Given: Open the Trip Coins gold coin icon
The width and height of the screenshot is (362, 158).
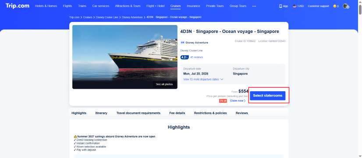Looking at the screenshot, I should (x=334, y=6).
